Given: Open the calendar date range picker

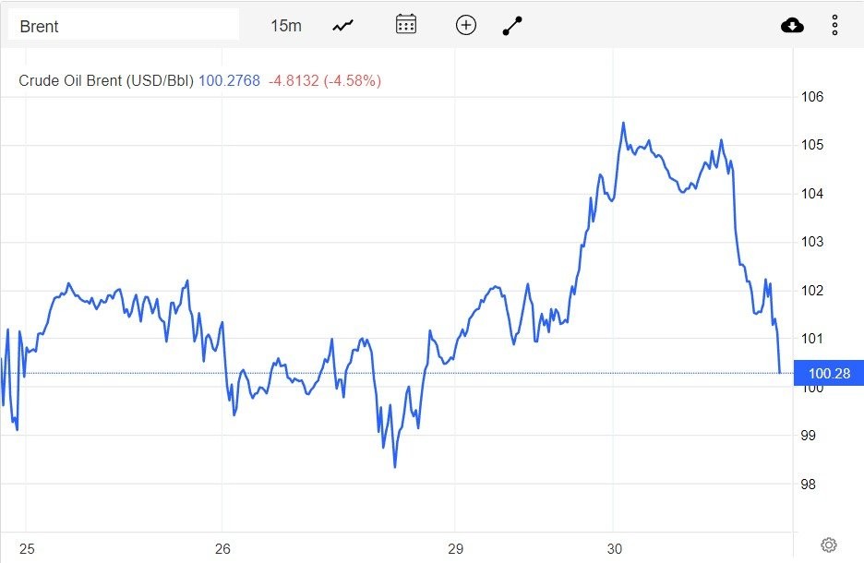Looking at the screenshot, I should [406, 25].
